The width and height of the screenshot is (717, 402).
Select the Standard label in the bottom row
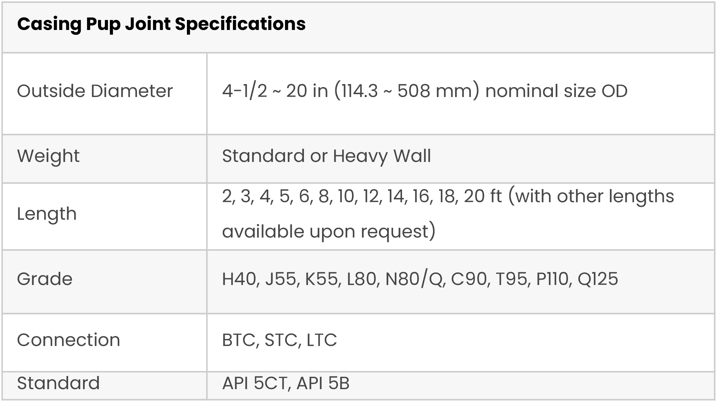[58, 383]
